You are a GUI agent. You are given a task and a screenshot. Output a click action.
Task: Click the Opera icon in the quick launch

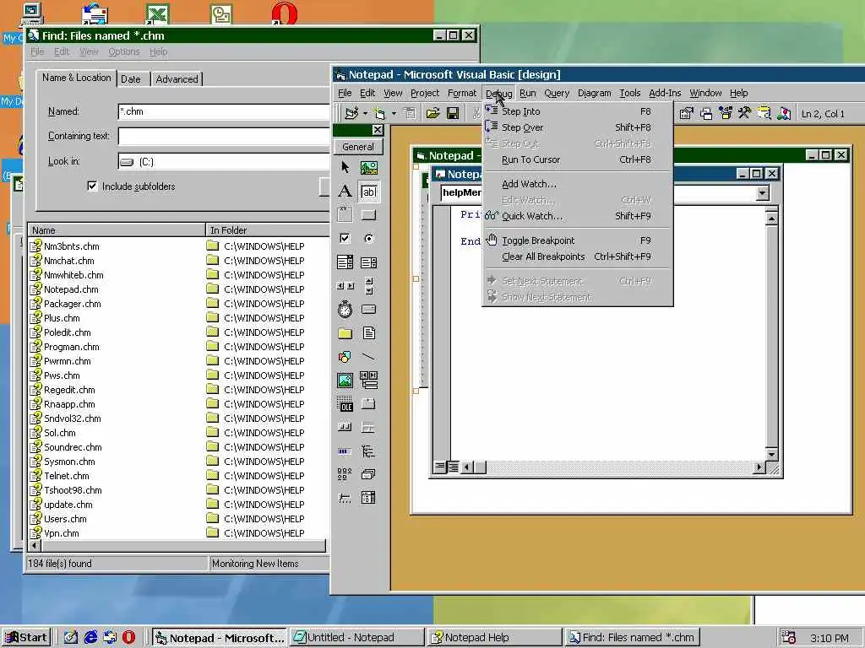point(129,638)
